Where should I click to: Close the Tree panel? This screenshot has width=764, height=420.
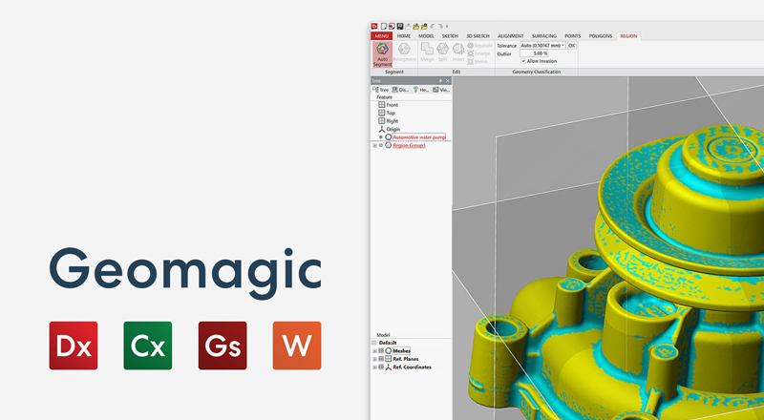pos(448,81)
